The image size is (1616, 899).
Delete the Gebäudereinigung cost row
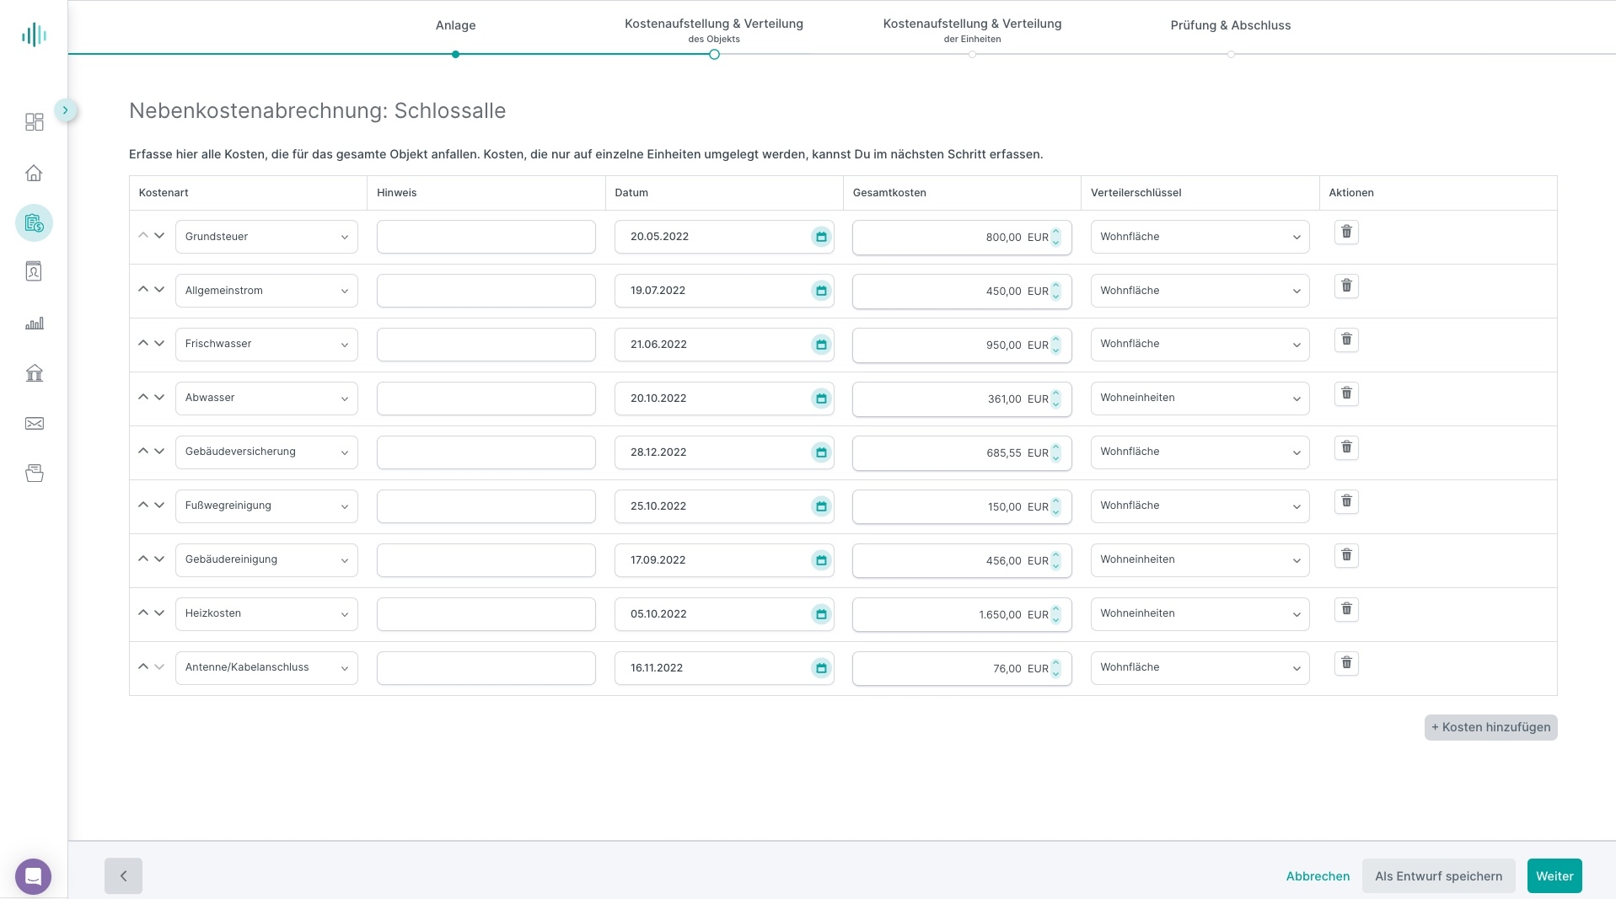tap(1346, 555)
